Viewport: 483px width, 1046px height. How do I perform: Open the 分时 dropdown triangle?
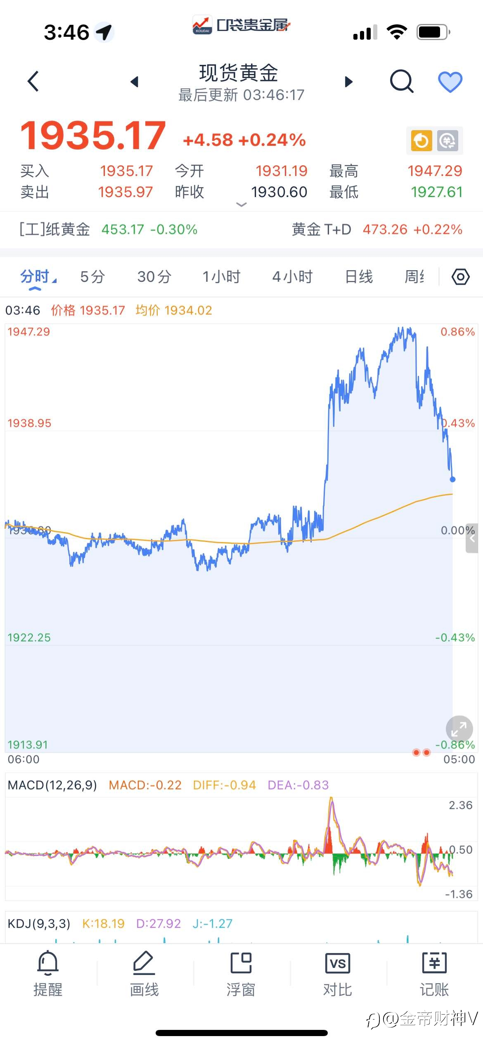54,281
